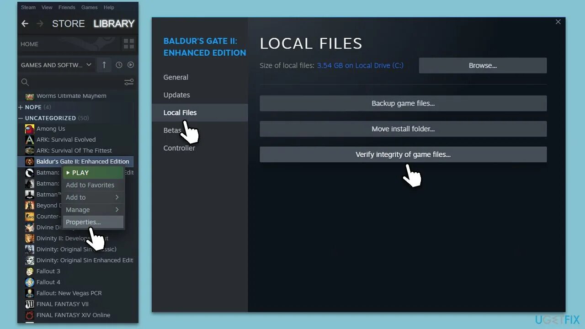The width and height of the screenshot is (585, 329).
Task: Select Divinity: Original Sin Enhanced Edition
Action: 85,260
